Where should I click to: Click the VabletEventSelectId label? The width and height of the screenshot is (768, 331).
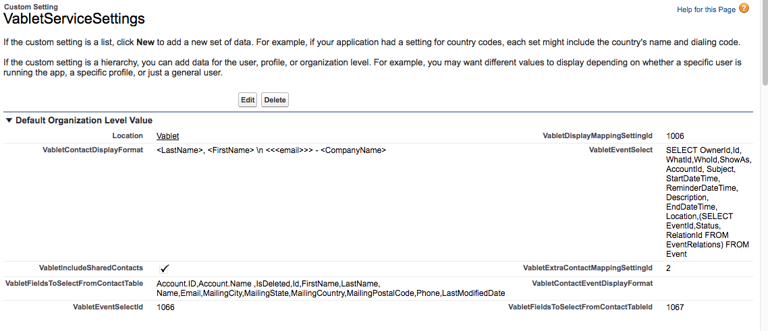point(108,307)
